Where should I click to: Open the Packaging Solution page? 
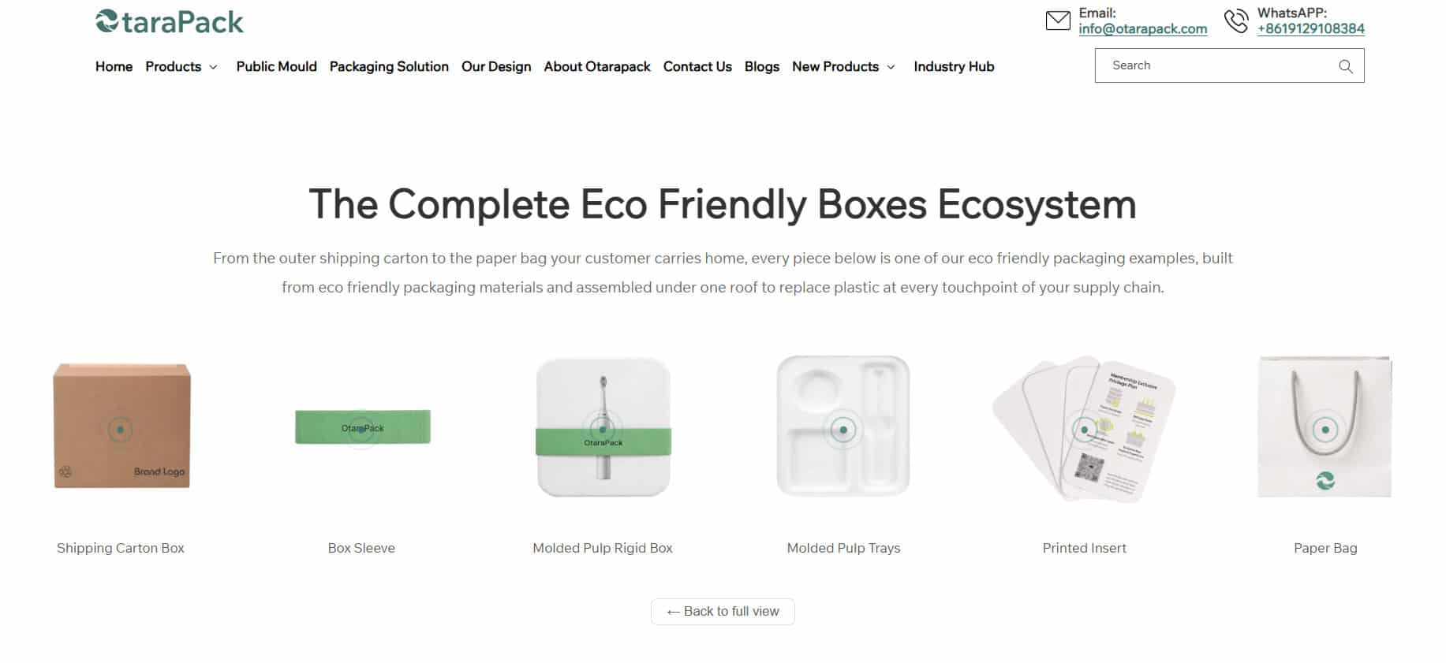pyautogui.click(x=389, y=67)
